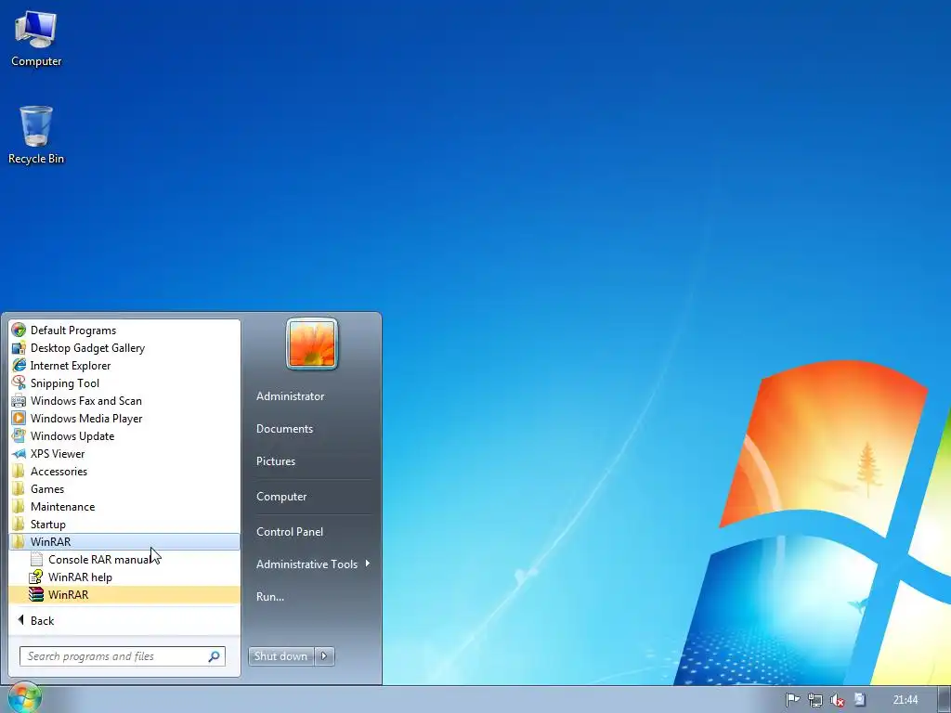
Task: Select the Desktop Gadget Gallery text entry
Action: coord(87,348)
